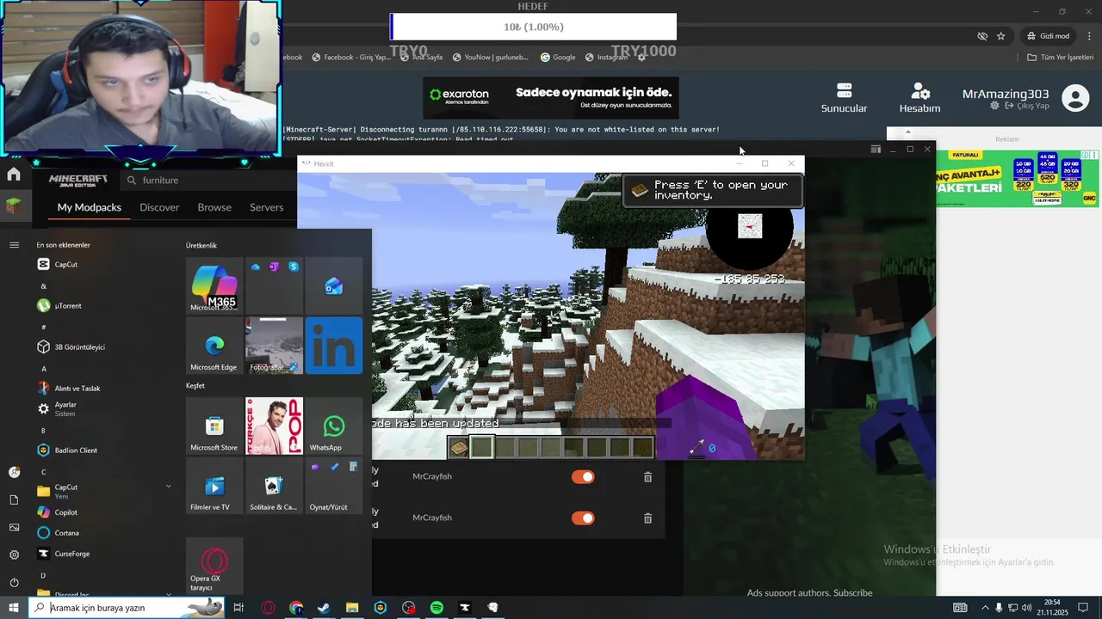Delete first MrCrayfish mod
This screenshot has width=1102, height=619.
point(647,476)
